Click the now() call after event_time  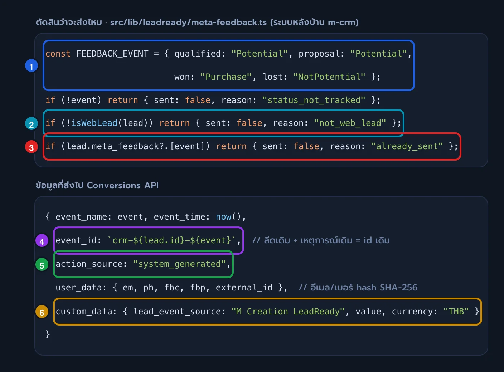pyautogui.click(x=229, y=217)
